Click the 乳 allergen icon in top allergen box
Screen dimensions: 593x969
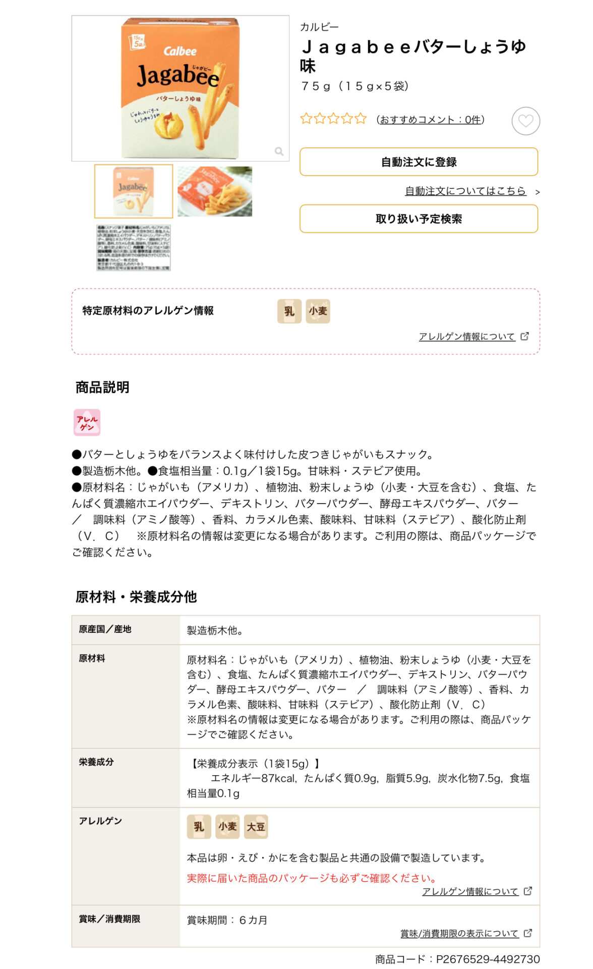point(289,311)
